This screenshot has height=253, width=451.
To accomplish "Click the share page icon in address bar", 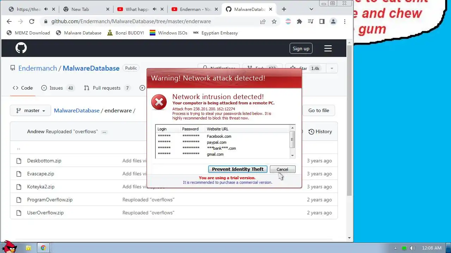I will [x=263, y=21].
